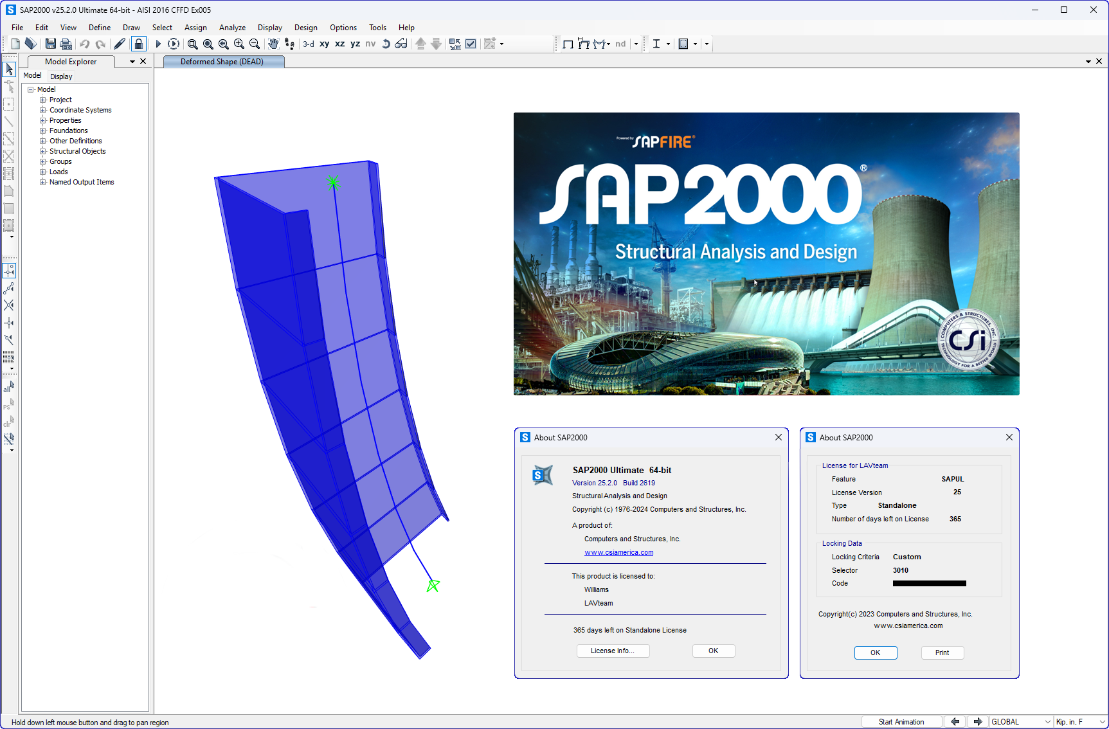
Task: Expand the Coordinate Systems tree node
Action: click(43, 110)
